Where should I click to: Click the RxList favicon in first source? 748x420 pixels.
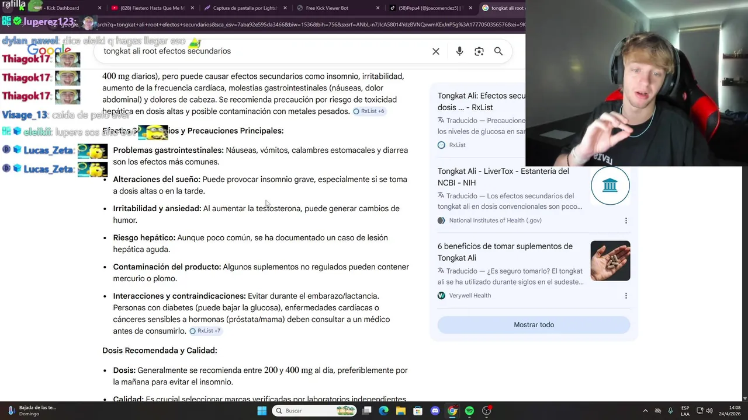(x=441, y=145)
